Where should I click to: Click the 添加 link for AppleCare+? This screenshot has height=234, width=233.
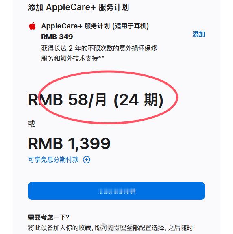198,34
